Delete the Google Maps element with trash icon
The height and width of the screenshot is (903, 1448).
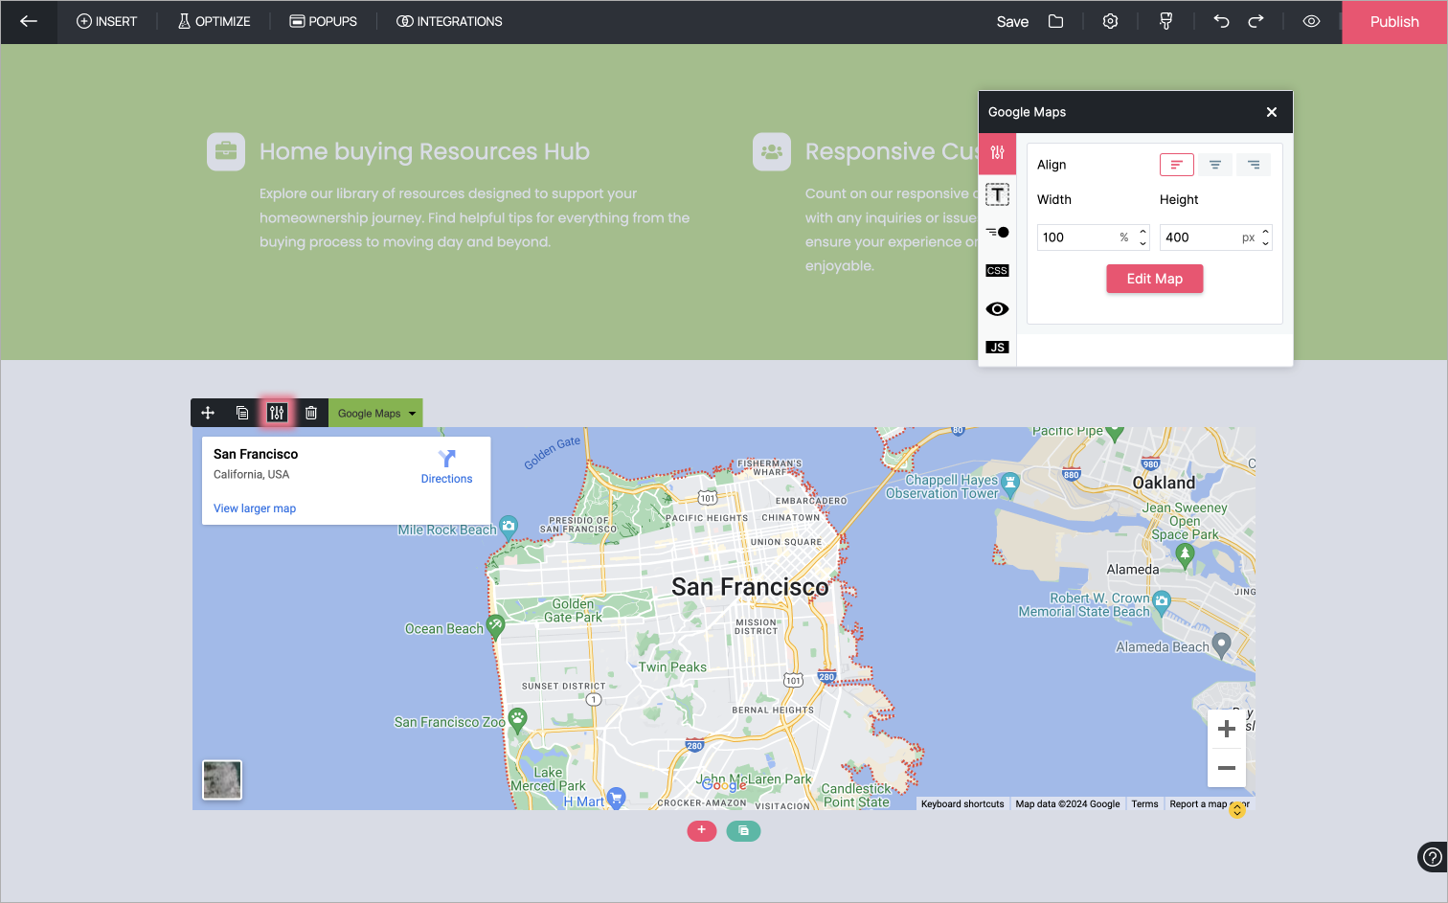[311, 413]
